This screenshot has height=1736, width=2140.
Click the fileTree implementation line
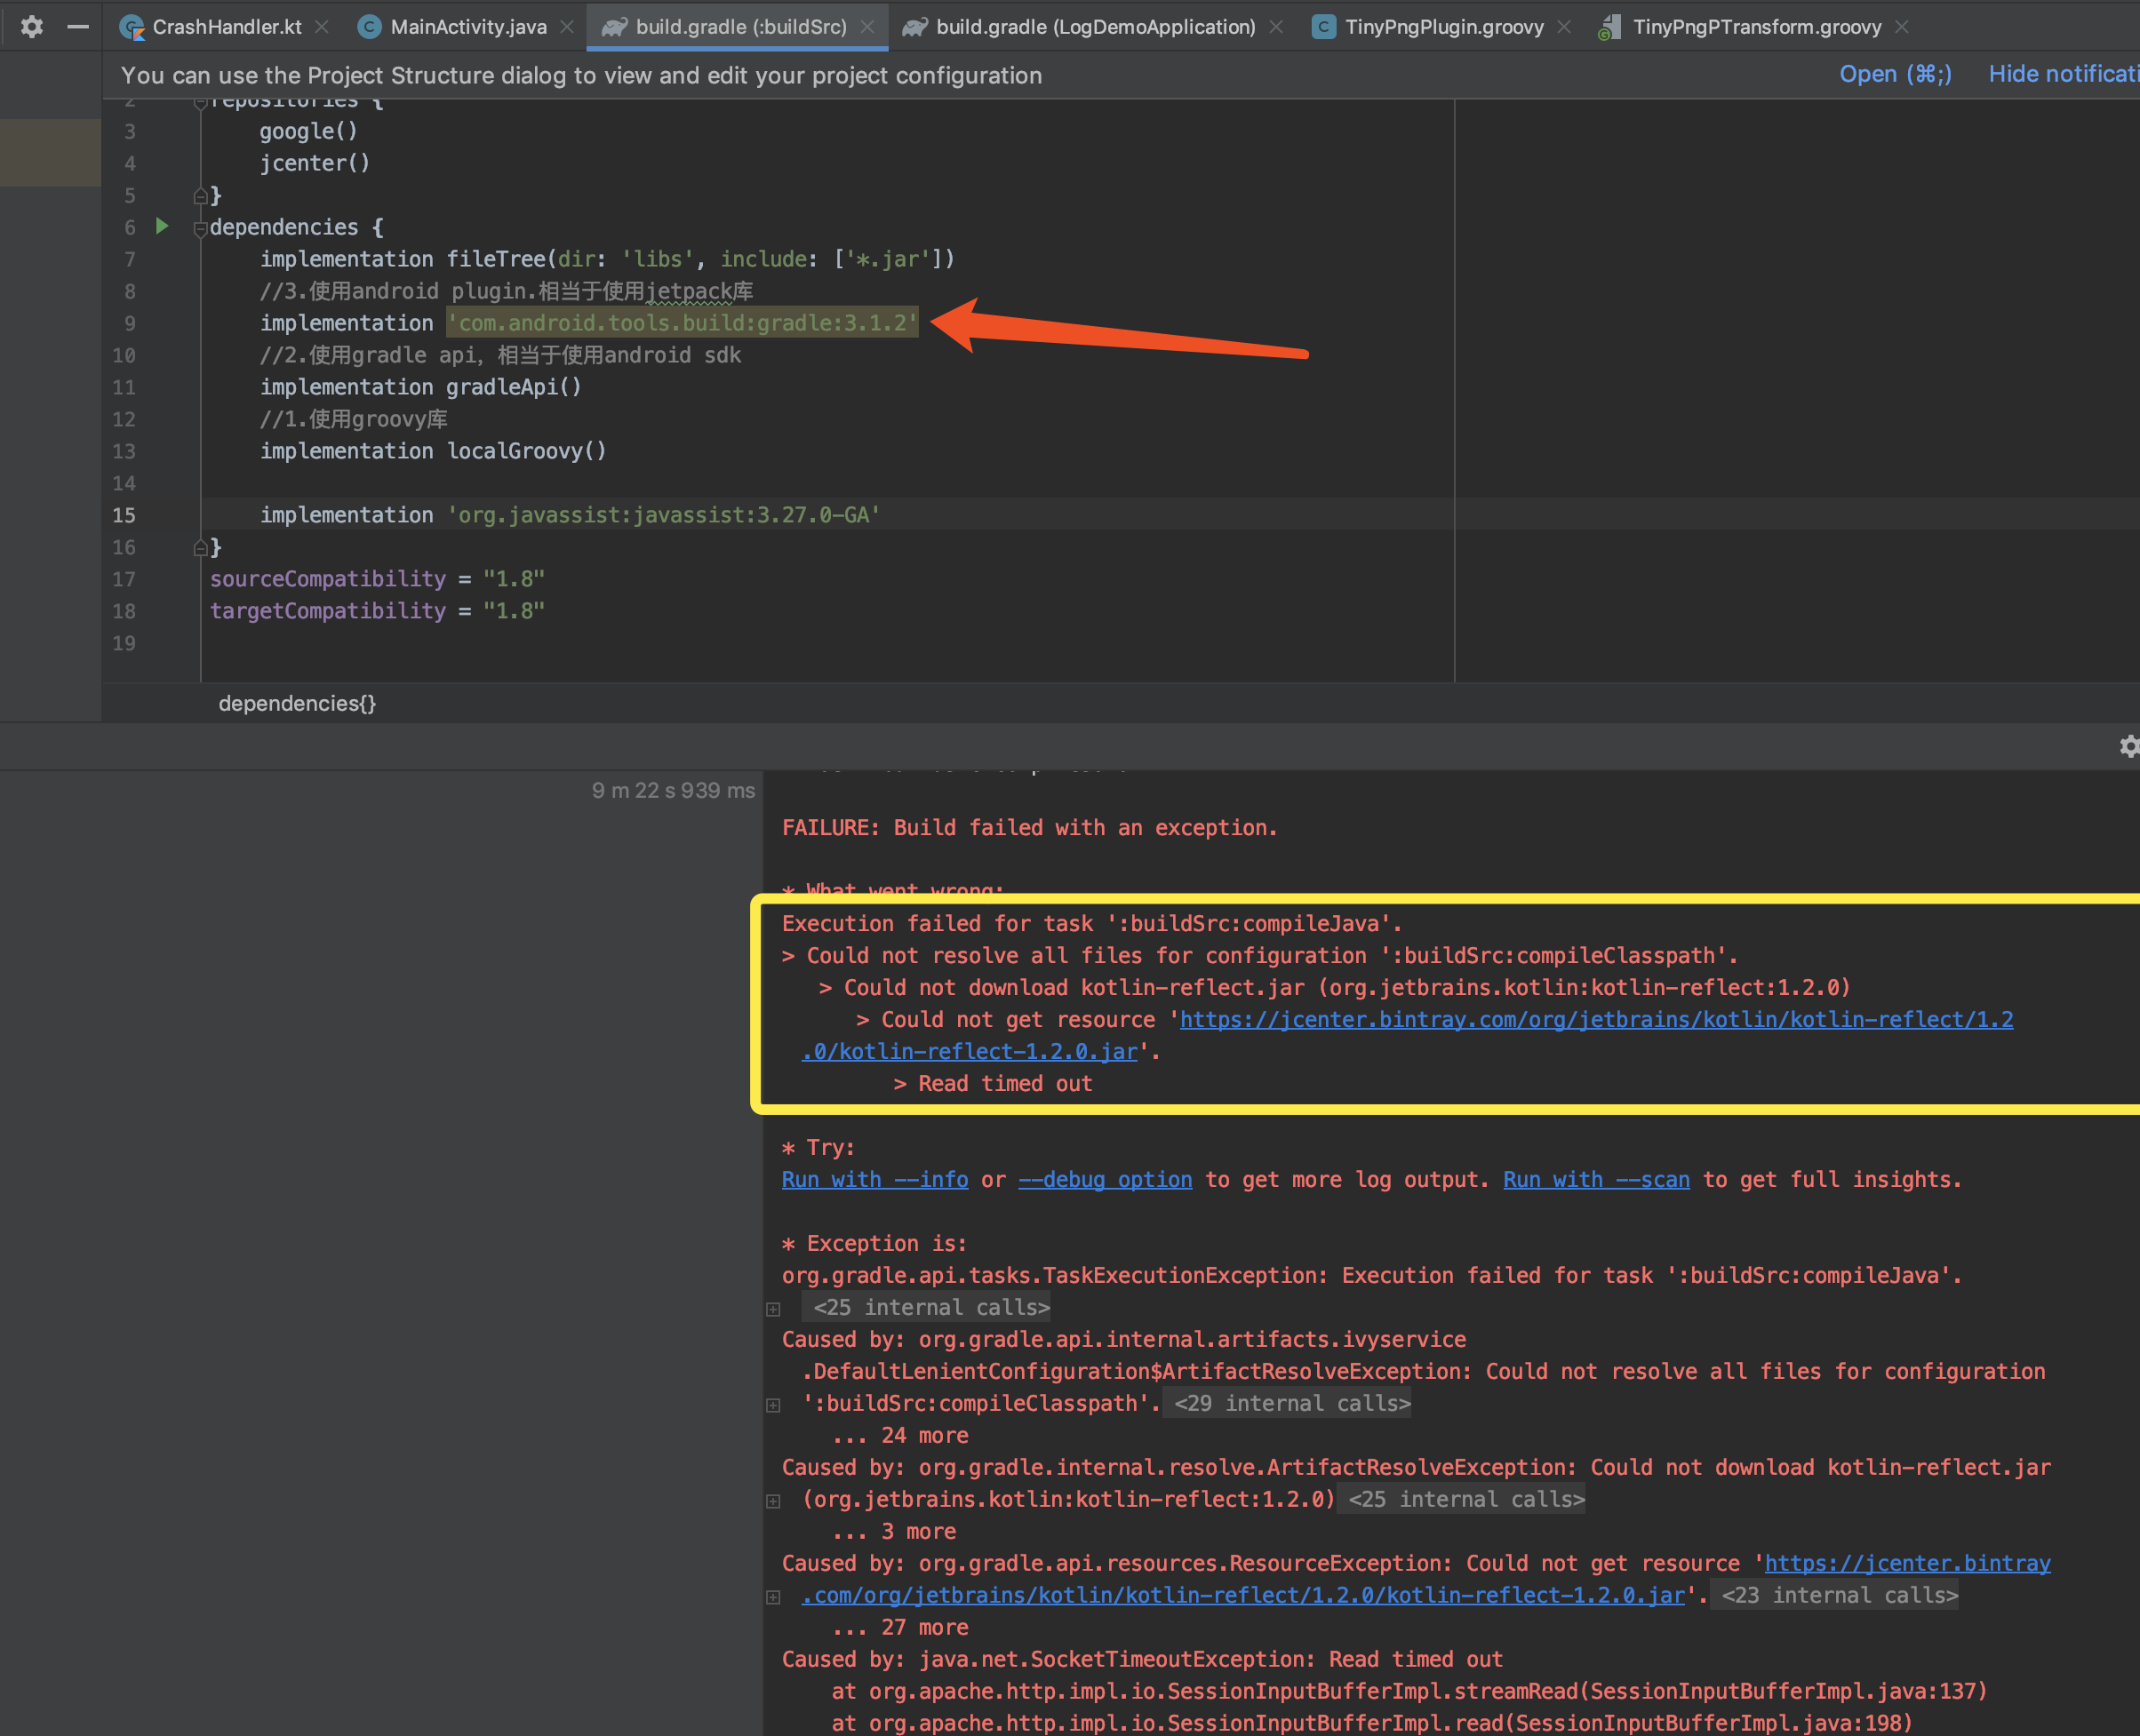pos(607,259)
